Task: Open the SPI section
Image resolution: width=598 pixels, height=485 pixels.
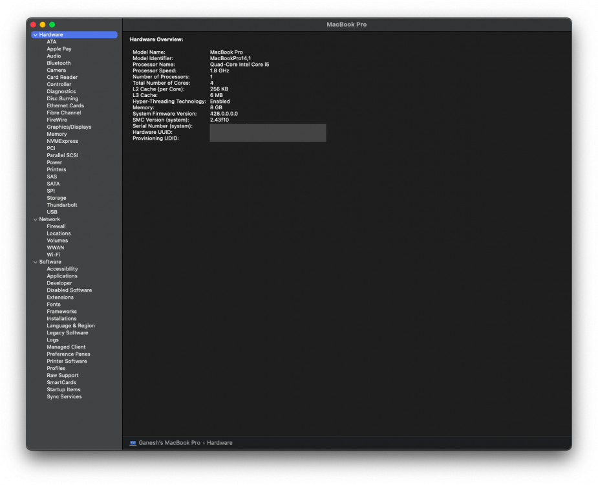Action: (51, 191)
